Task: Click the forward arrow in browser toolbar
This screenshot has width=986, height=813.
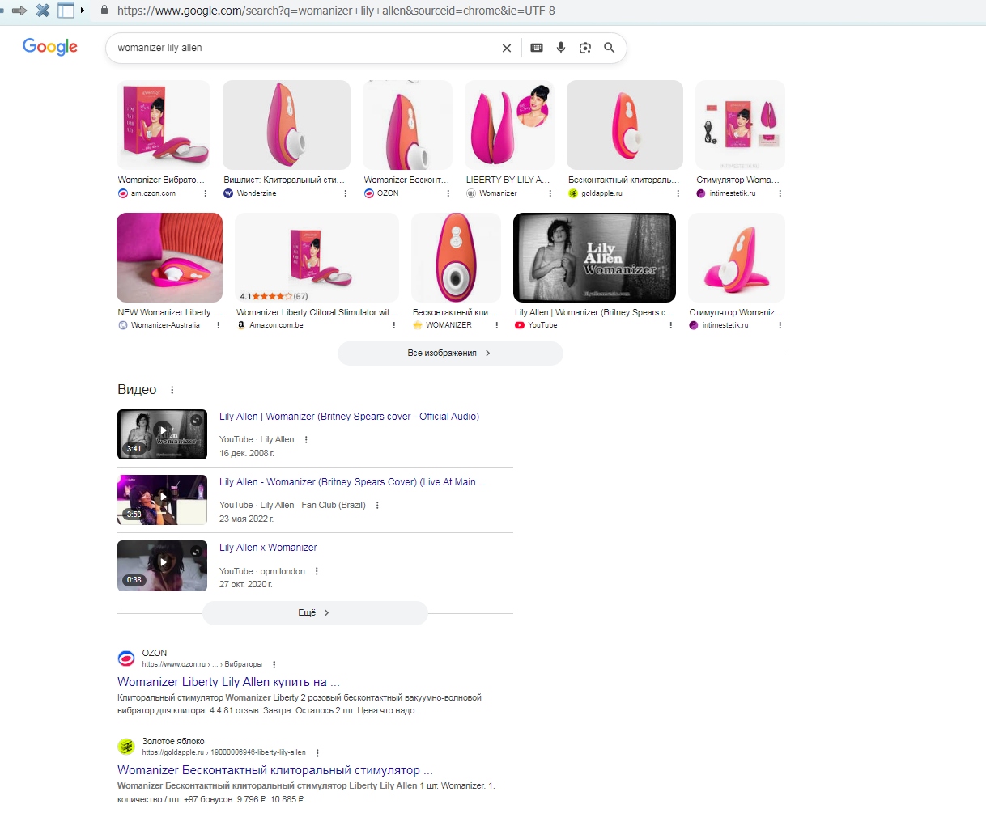Action: coord(19,11)
